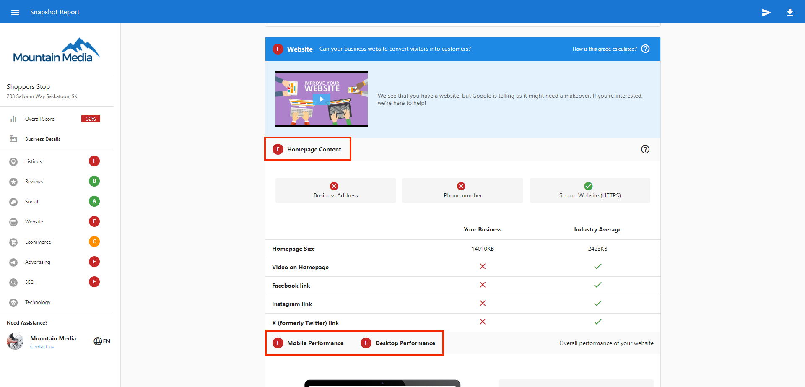
Task: Click the Business Details building icon
Action: [13, 139]
